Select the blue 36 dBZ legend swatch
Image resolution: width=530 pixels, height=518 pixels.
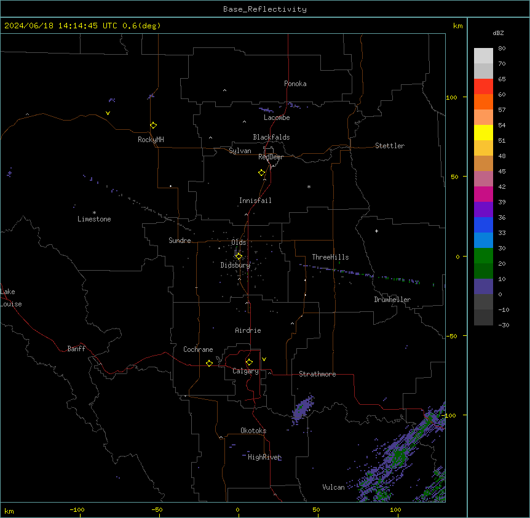tap(483, 225)
